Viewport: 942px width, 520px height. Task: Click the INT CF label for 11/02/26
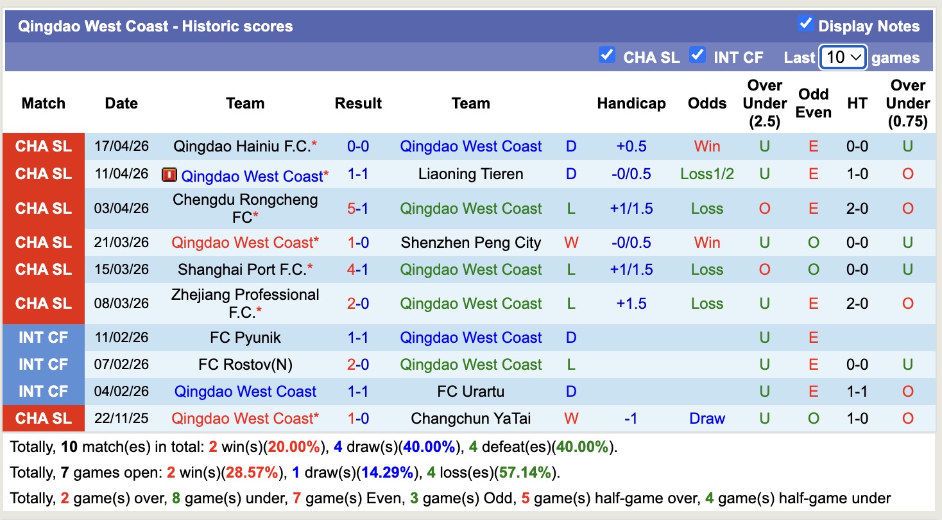click(43, 338)
